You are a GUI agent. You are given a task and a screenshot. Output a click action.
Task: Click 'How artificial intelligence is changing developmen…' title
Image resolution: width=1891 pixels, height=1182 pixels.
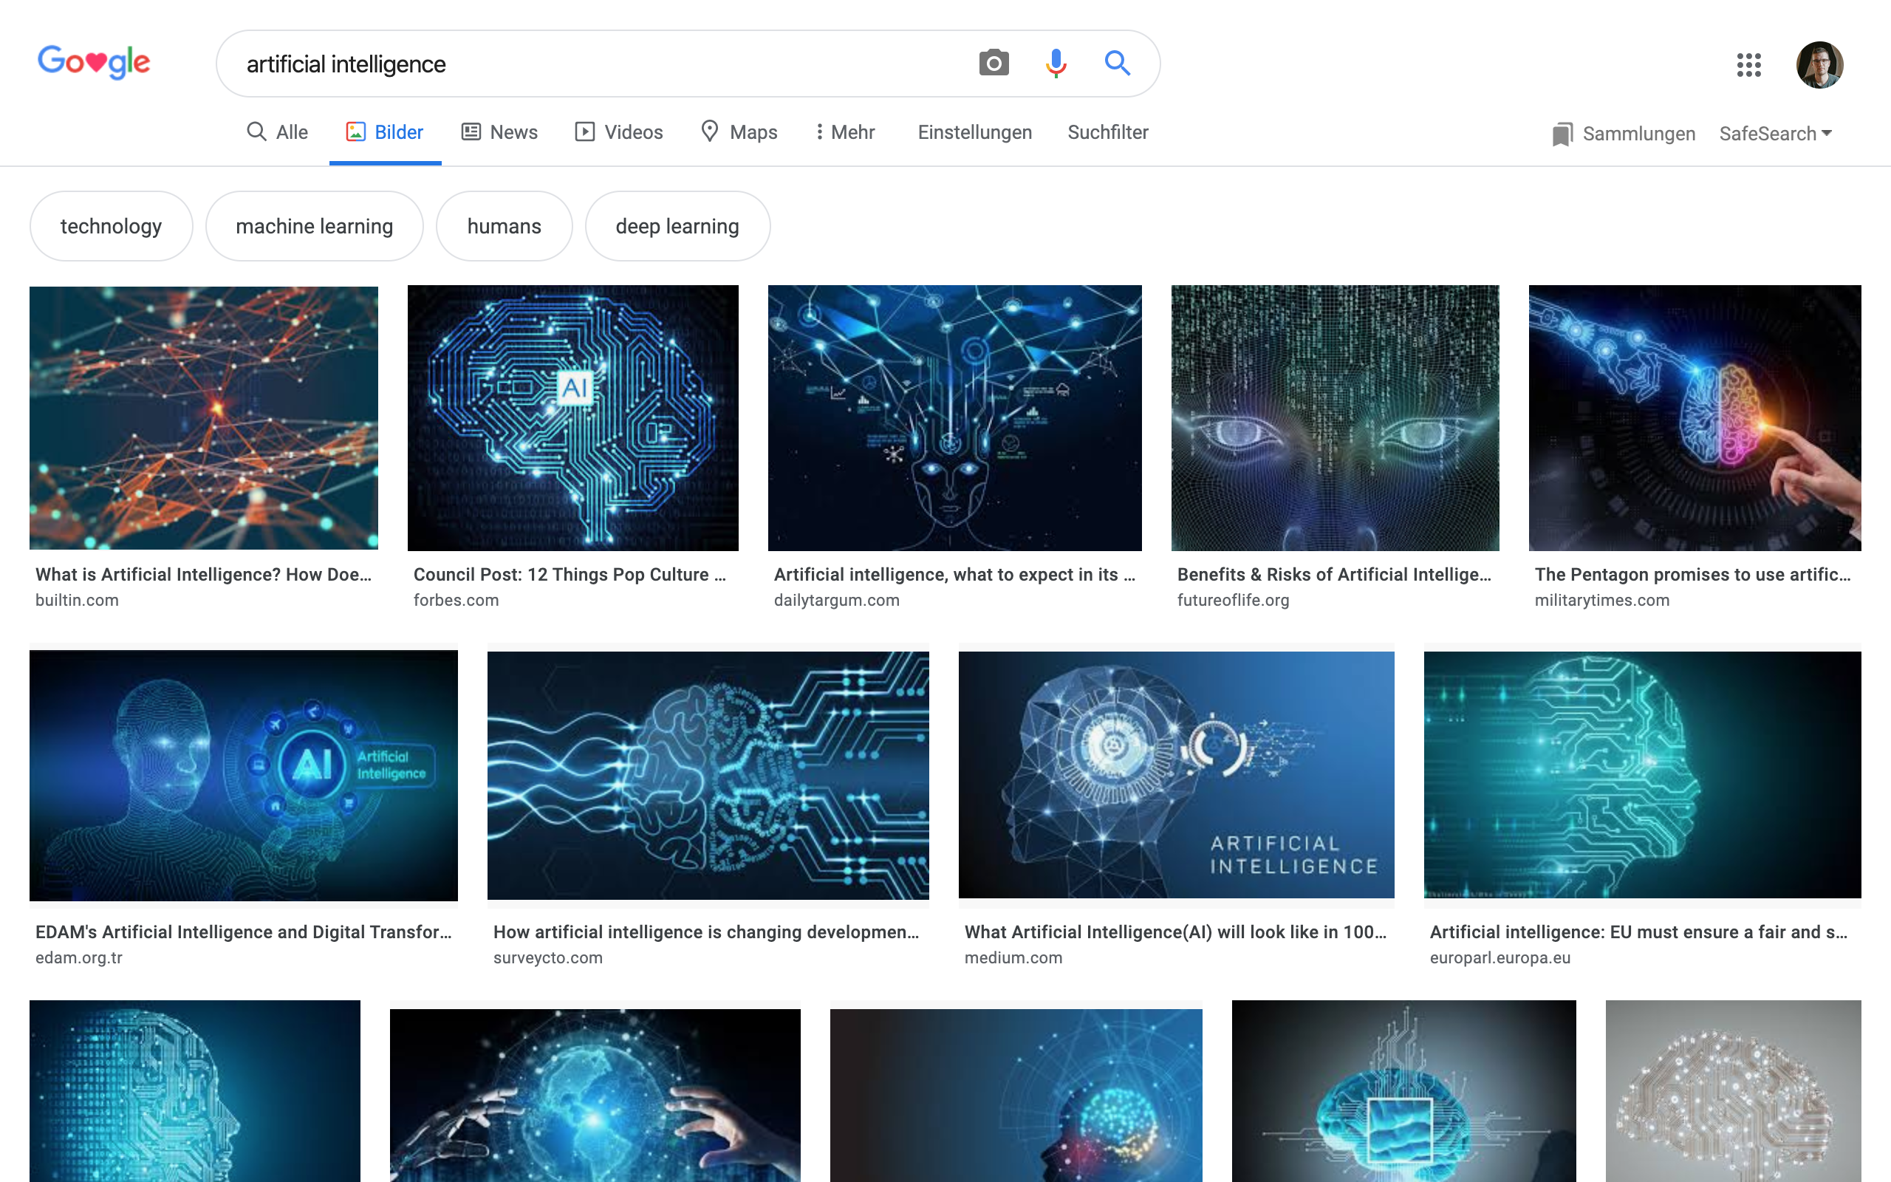[705, 932]
